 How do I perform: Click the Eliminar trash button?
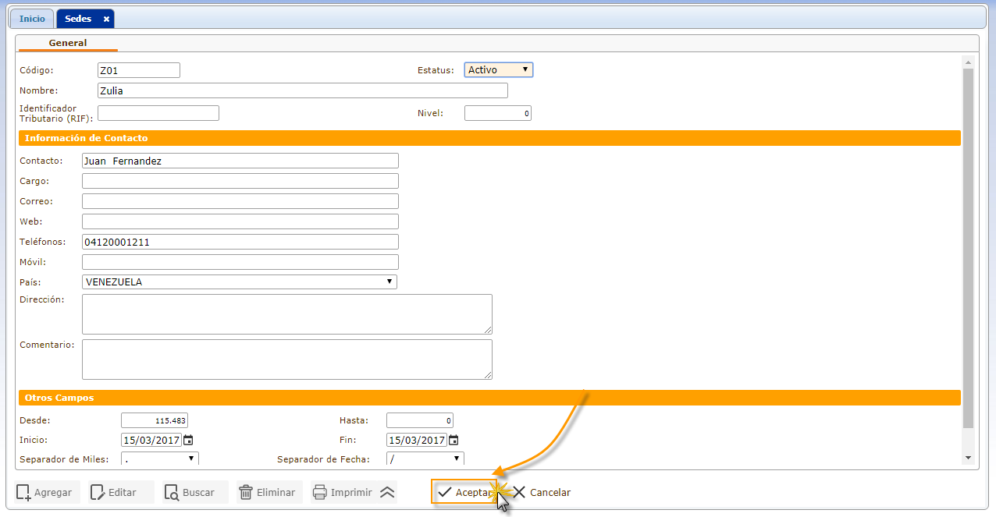[x=268, y=492]
